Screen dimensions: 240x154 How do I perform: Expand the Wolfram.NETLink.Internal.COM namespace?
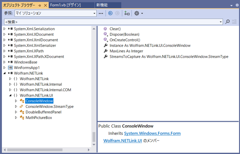click(10, 90)
